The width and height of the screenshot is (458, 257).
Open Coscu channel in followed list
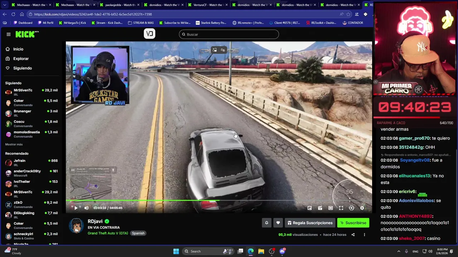31,124
